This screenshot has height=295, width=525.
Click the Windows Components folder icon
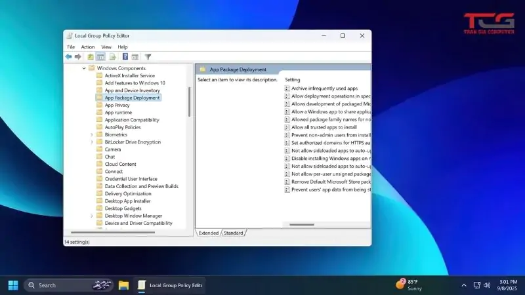91,68
